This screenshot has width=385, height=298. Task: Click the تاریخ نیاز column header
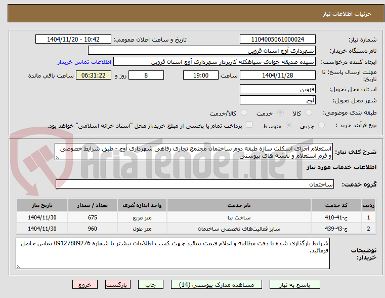tap(42, 205)
